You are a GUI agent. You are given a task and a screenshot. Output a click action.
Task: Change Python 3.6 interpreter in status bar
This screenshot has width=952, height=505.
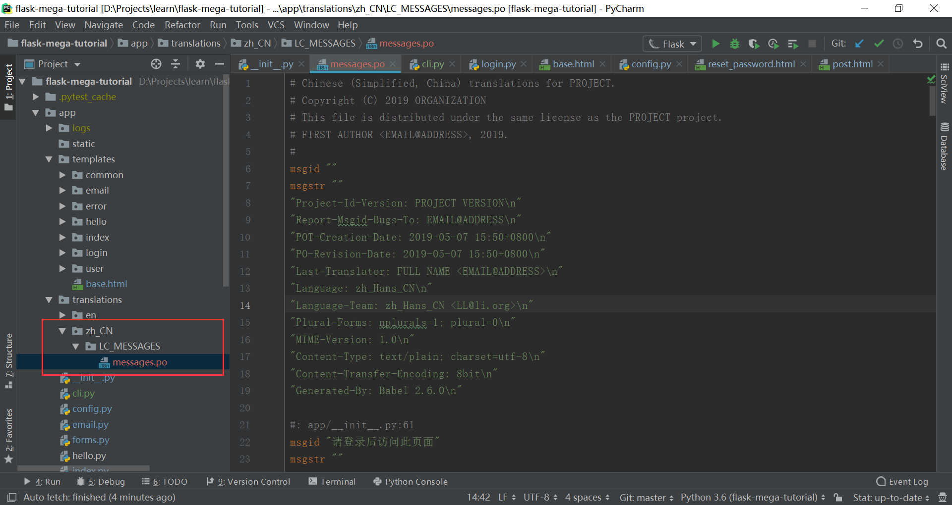point(753,497)
